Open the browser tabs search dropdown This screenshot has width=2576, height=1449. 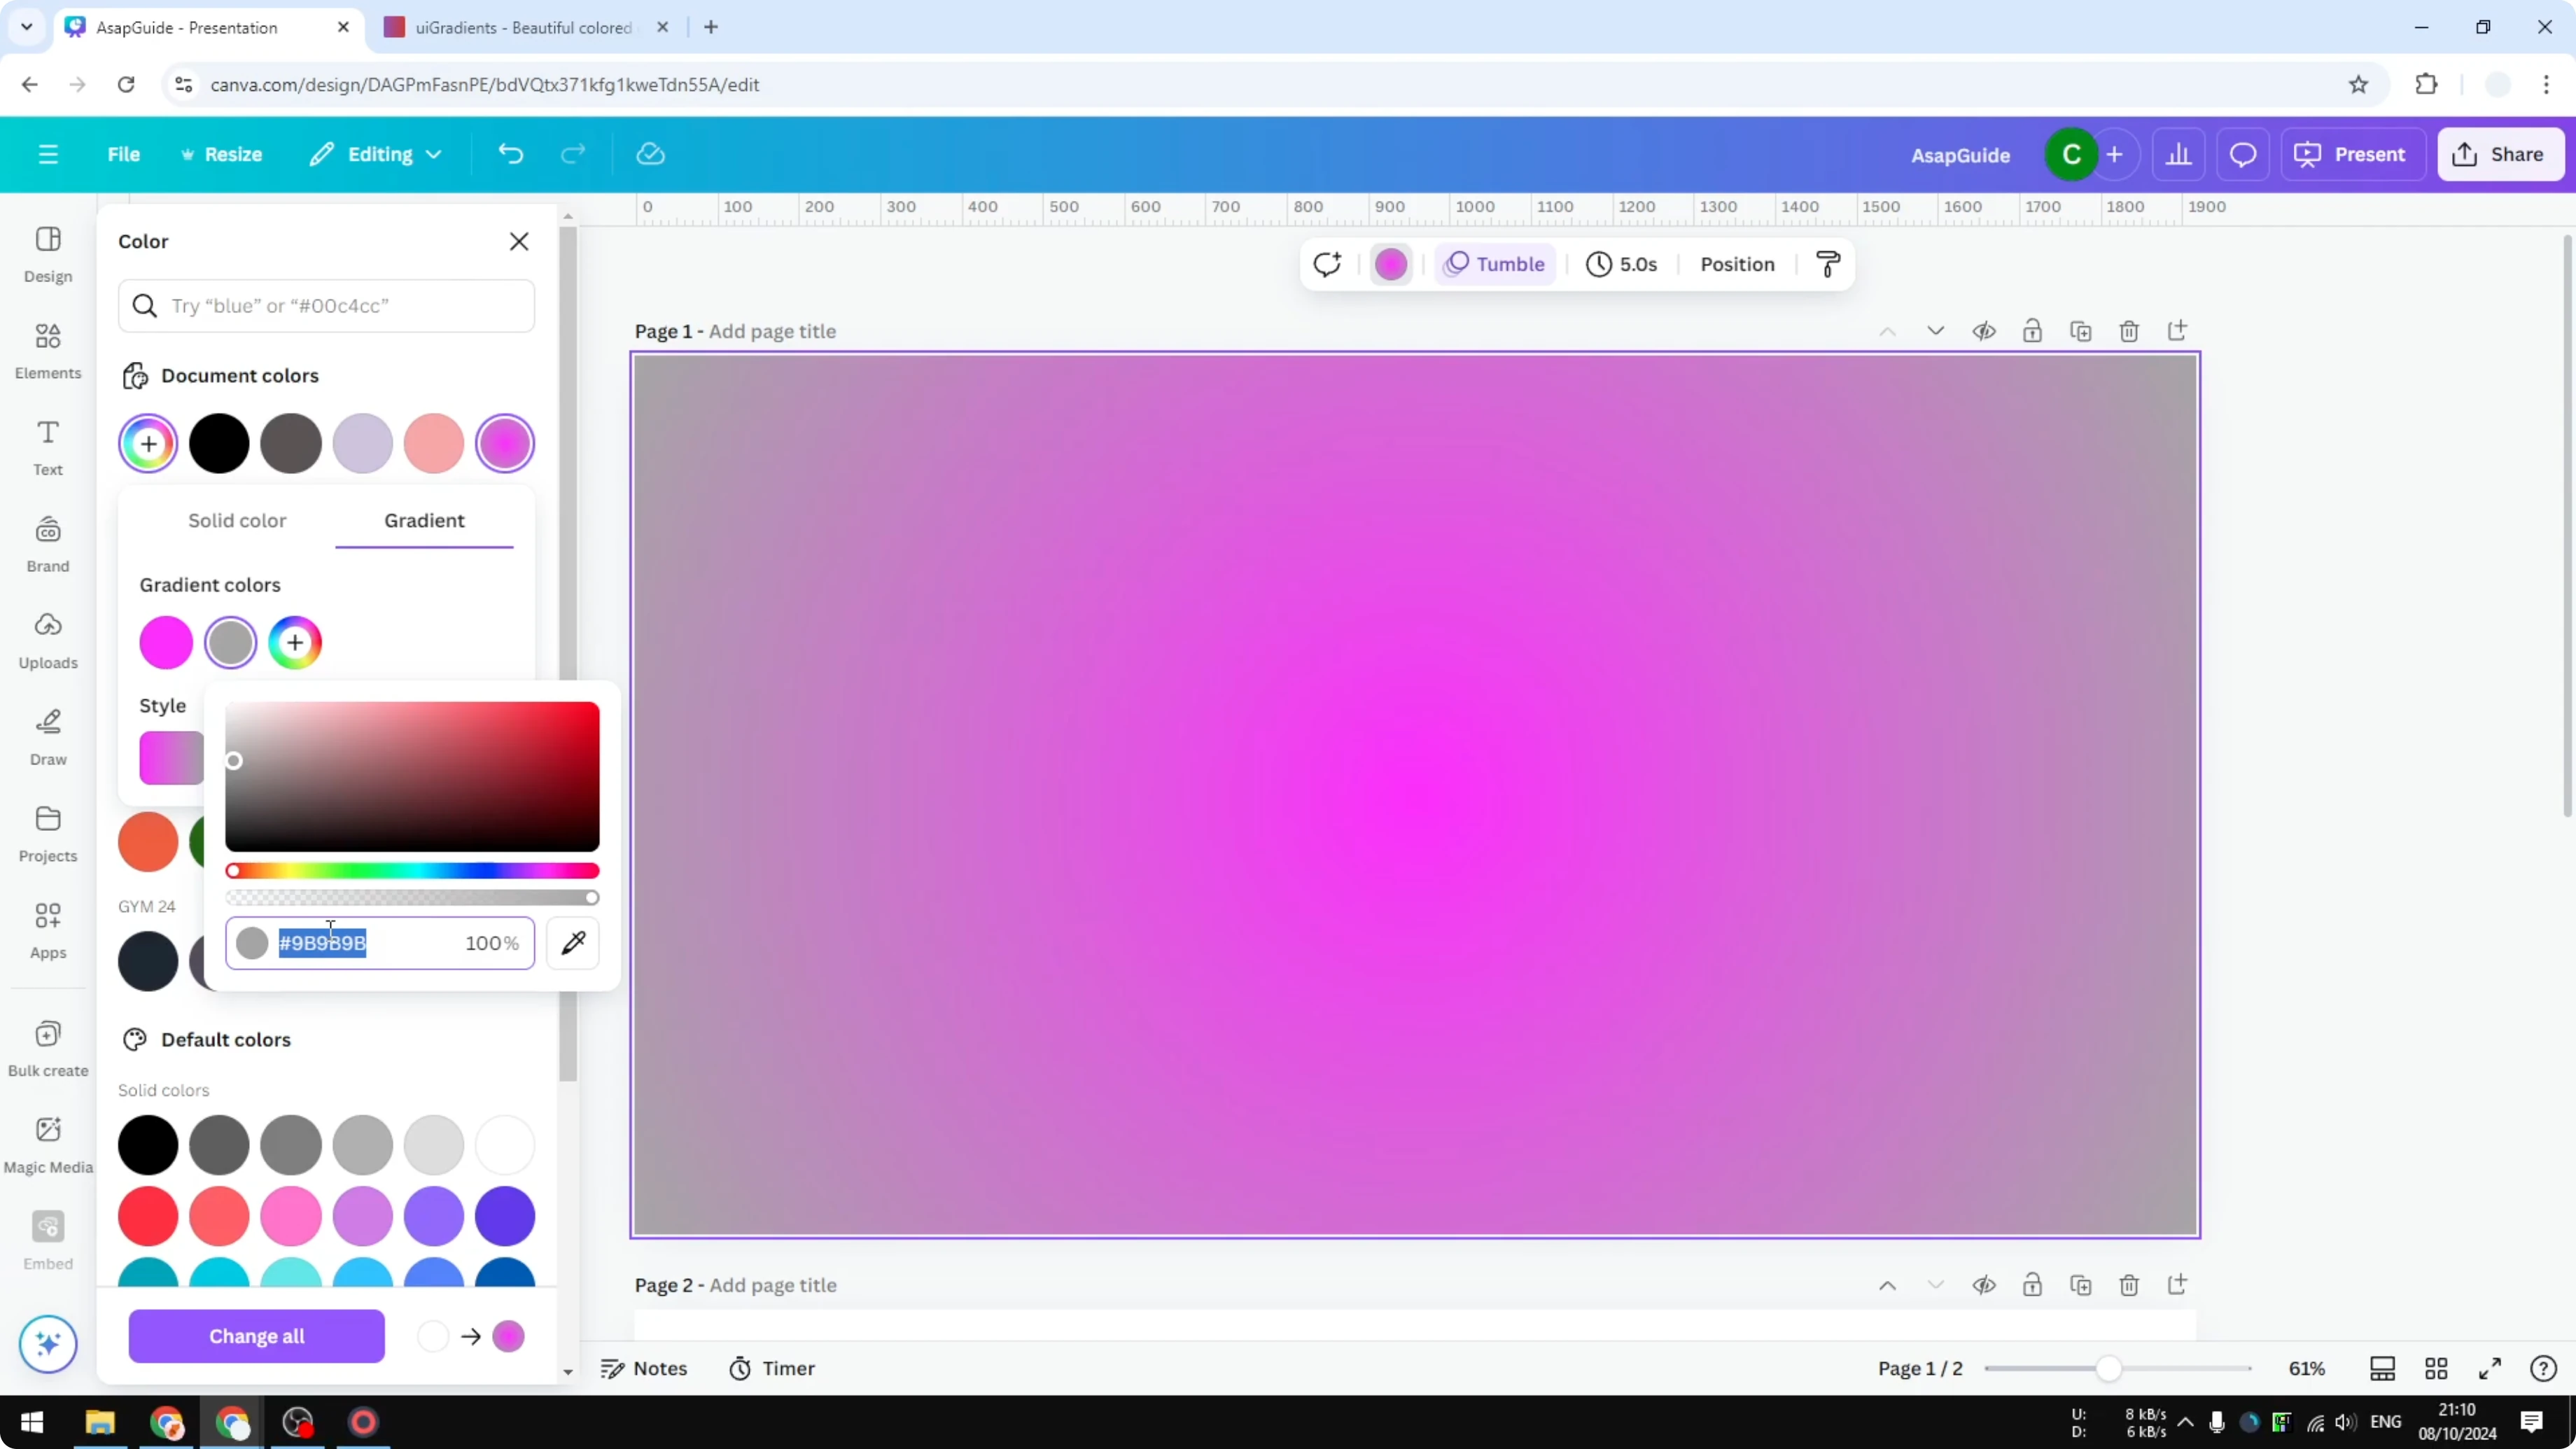pos(26,27)
